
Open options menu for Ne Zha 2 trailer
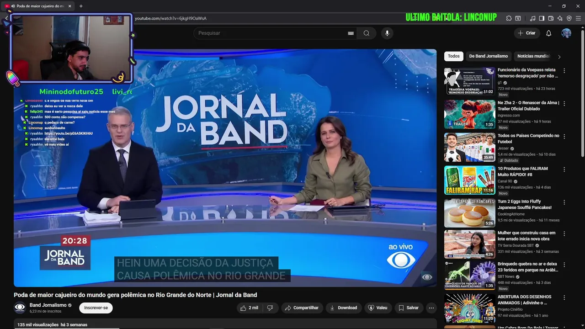point(564,104)
